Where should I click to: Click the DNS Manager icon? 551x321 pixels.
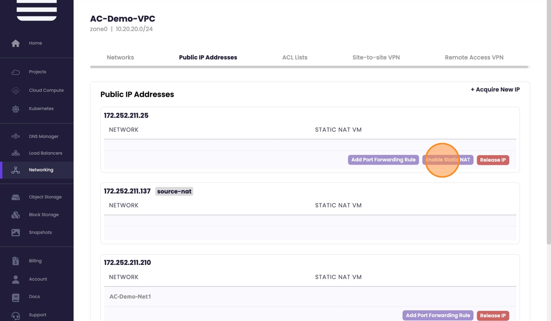pos(16,137)
